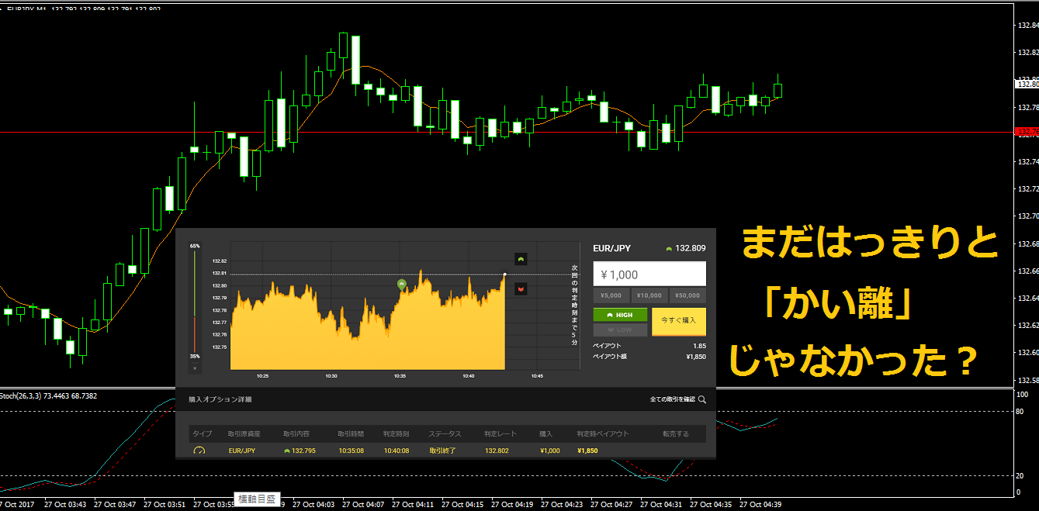Select the LOW option
1039x511 pixels.
tap(620, 330)
